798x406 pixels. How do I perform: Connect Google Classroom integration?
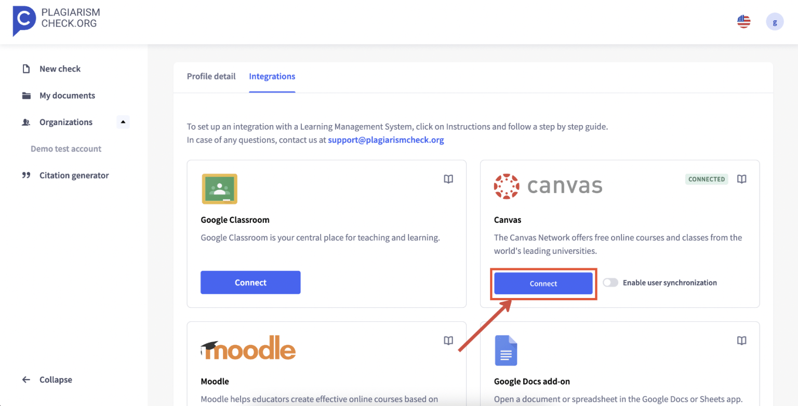click(x=250, y=282)
